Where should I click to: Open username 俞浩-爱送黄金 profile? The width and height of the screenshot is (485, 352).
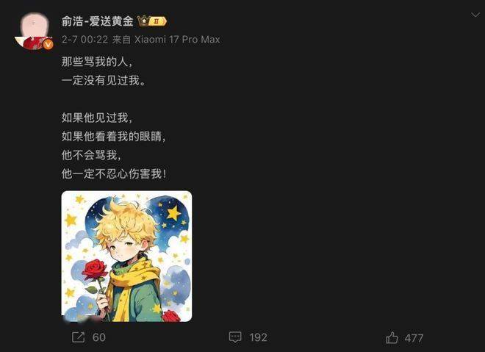point(98,21)
